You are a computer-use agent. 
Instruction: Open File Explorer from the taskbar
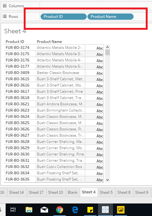[x=29, y=210]
